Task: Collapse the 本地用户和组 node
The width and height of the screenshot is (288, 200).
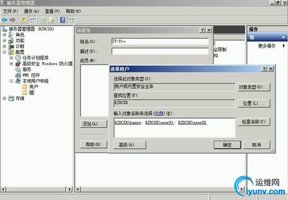Action: coord(11,81)
